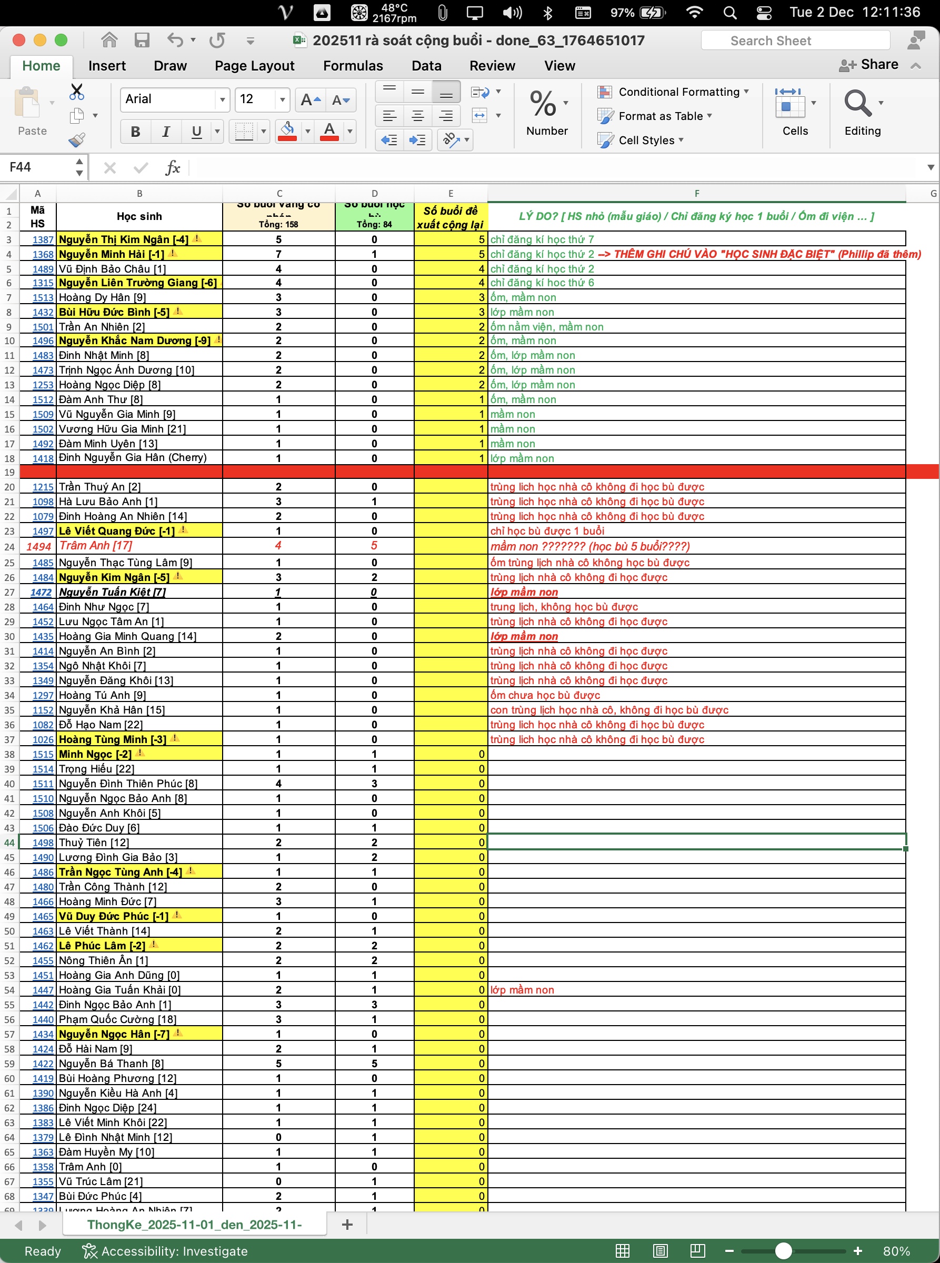Toggle center horizontal alignment
Viewport: 940px width, 1263px height.
tap(418, 116)
